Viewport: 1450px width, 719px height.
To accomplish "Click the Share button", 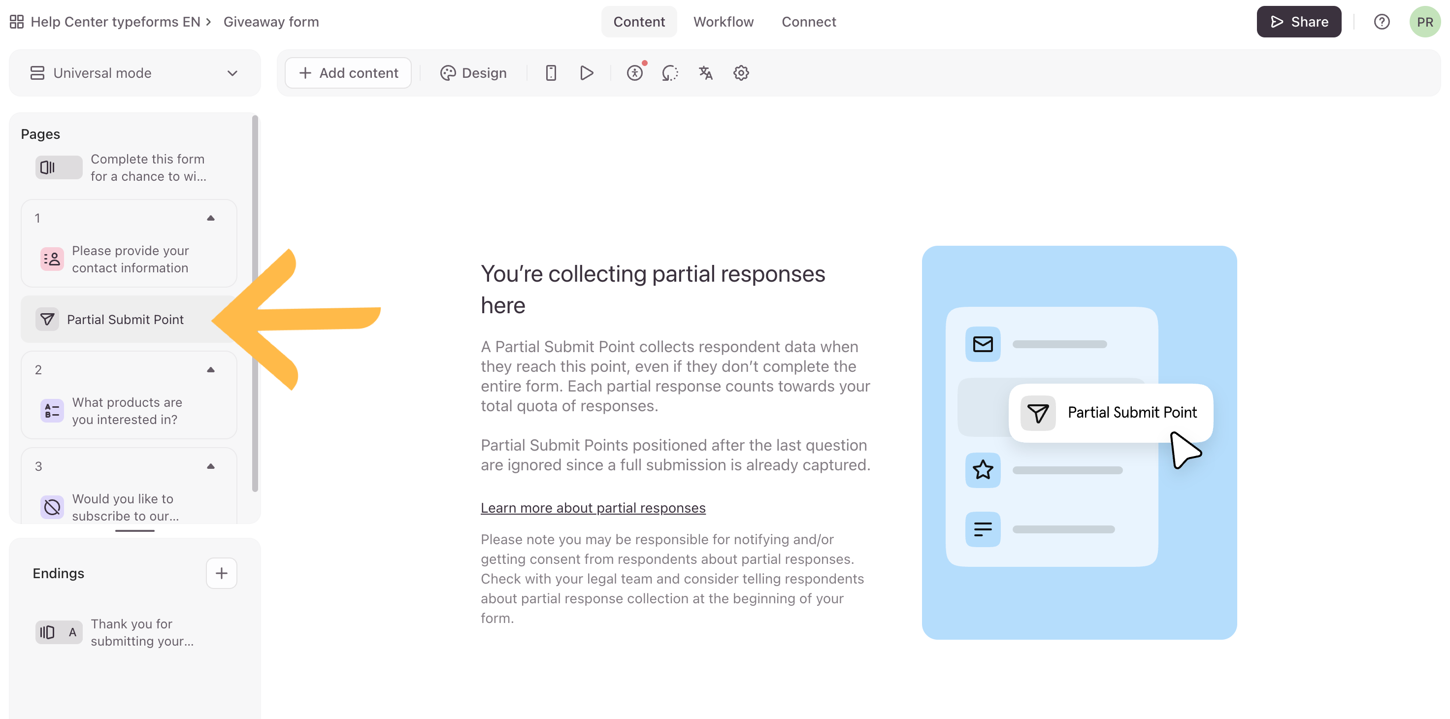I will 1299,22.
